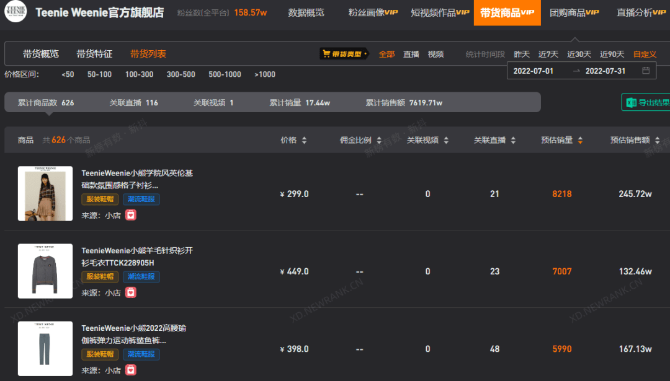
Task: Click the Excel icon on export button
Action: [x=631, y=102]
